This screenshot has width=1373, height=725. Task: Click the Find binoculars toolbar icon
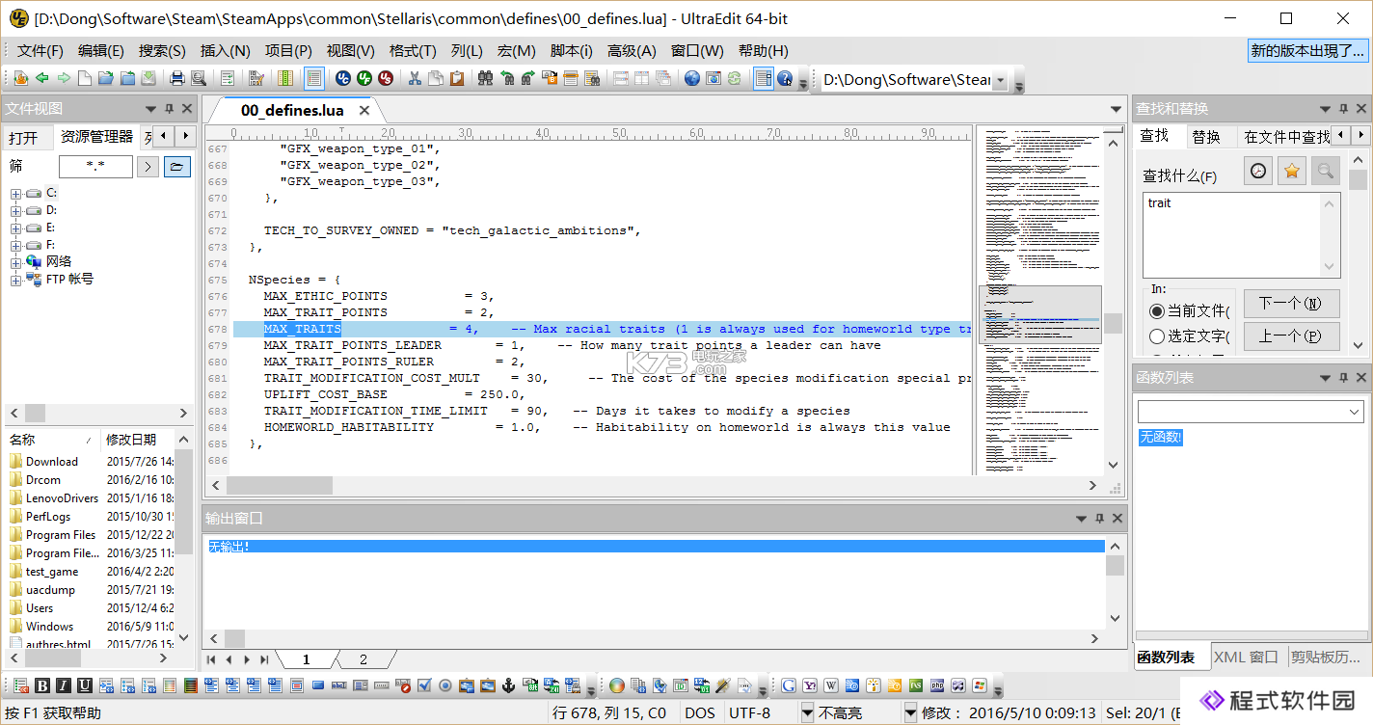point(485,79)
